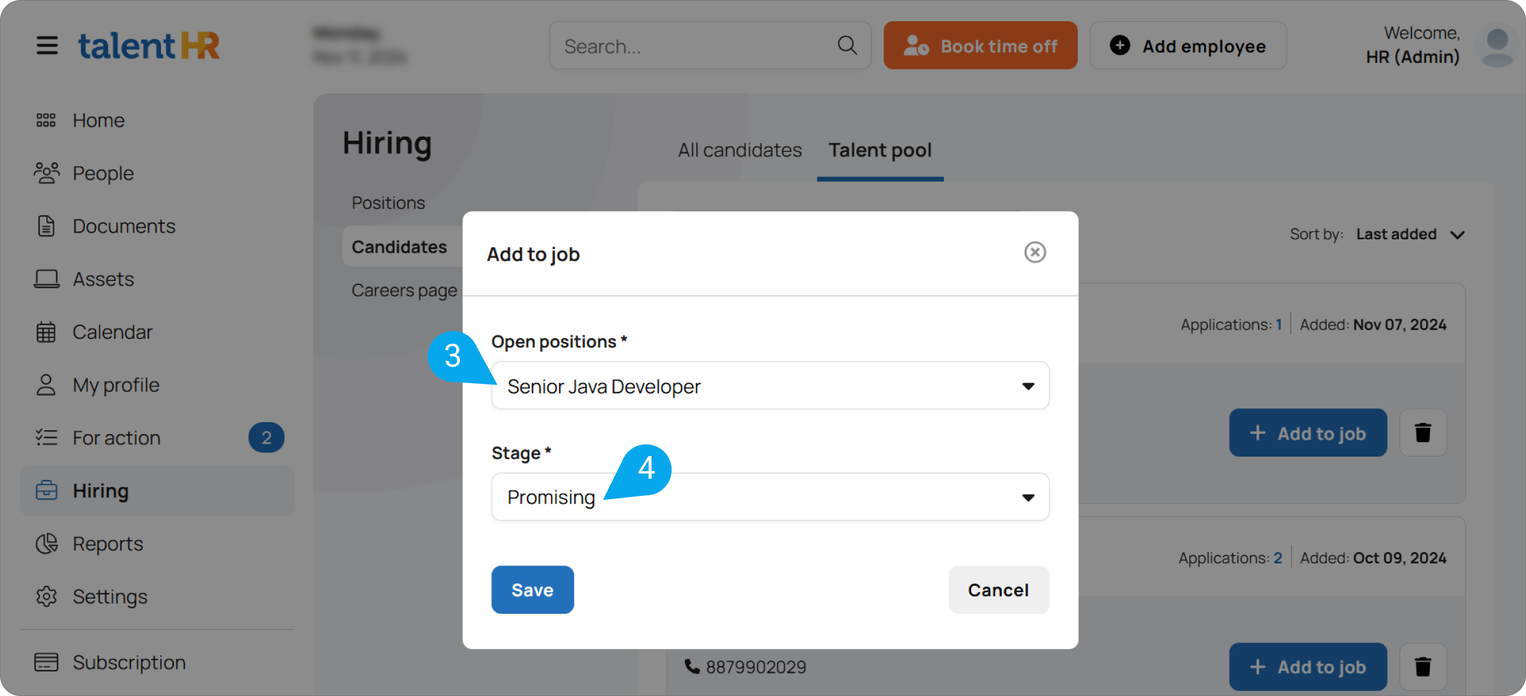
Task: Delete the first talent pool candidate
Action: pos(1423,433)
